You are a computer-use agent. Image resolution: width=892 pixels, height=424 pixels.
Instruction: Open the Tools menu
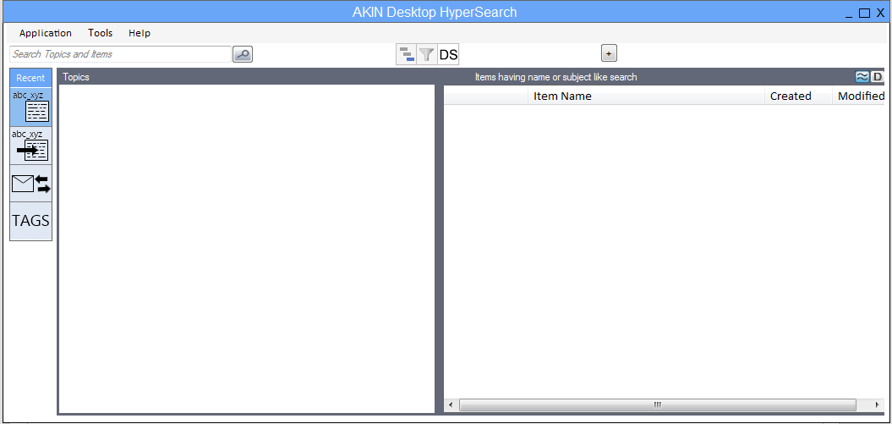(100, 33)
